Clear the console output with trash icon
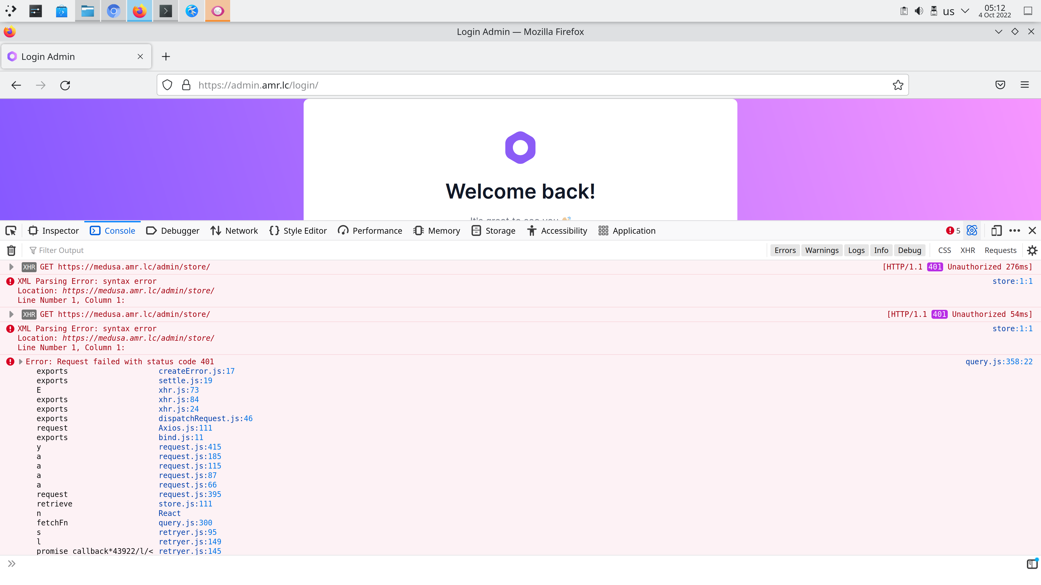1041x585 pixels. pyautogui.click(x=11, y=250)
